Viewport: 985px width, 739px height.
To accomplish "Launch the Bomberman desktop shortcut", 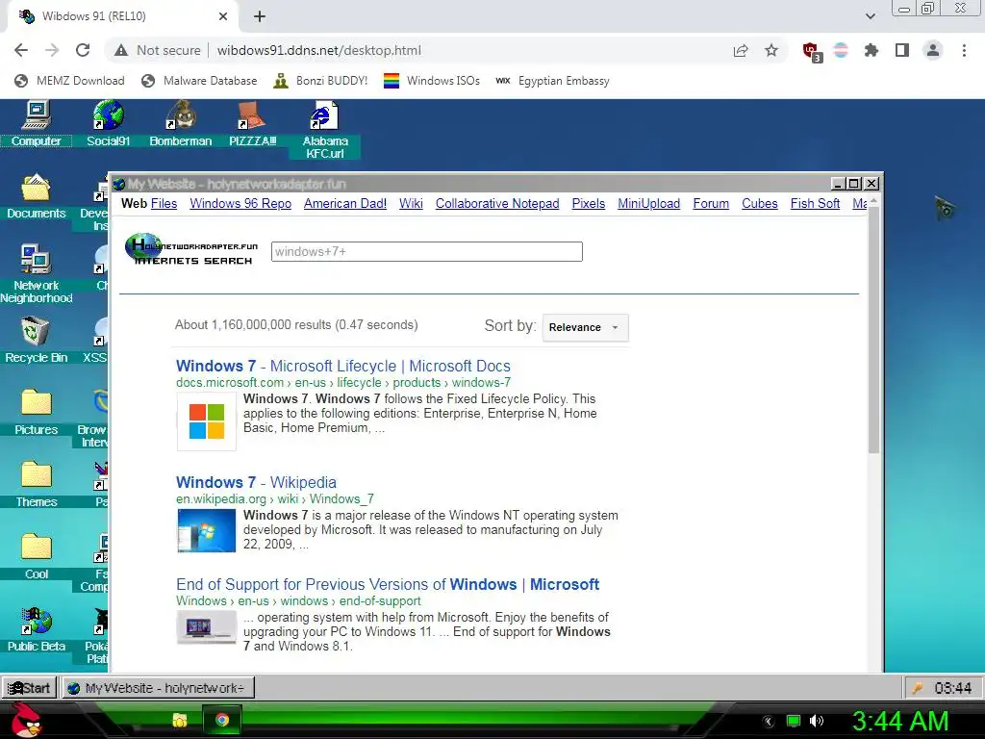I will coord(180,124).
